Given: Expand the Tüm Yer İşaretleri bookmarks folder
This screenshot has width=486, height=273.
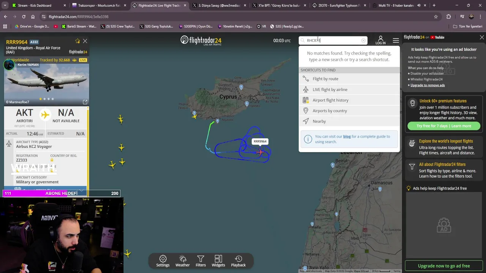Looking at the screenshot, I should pos(467,27).
